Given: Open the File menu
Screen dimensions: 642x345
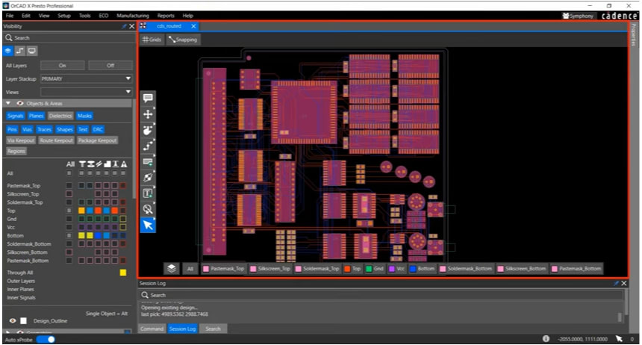Looking at the screenshot, I should [x=10, y=16].
